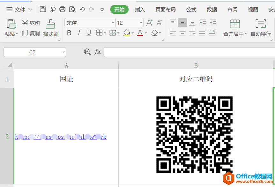Image resolution: width=275 pixels, height=187 pixels.
Task: Click decrease indent icon
Action: click(203, 23)
